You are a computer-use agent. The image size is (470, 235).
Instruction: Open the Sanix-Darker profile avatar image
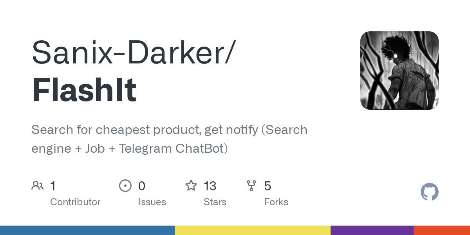[x=399, y=70]
